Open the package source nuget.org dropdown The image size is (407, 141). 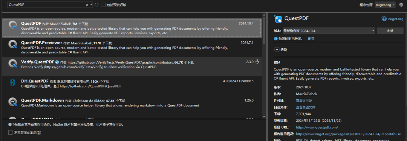click(x=385, y=5)
